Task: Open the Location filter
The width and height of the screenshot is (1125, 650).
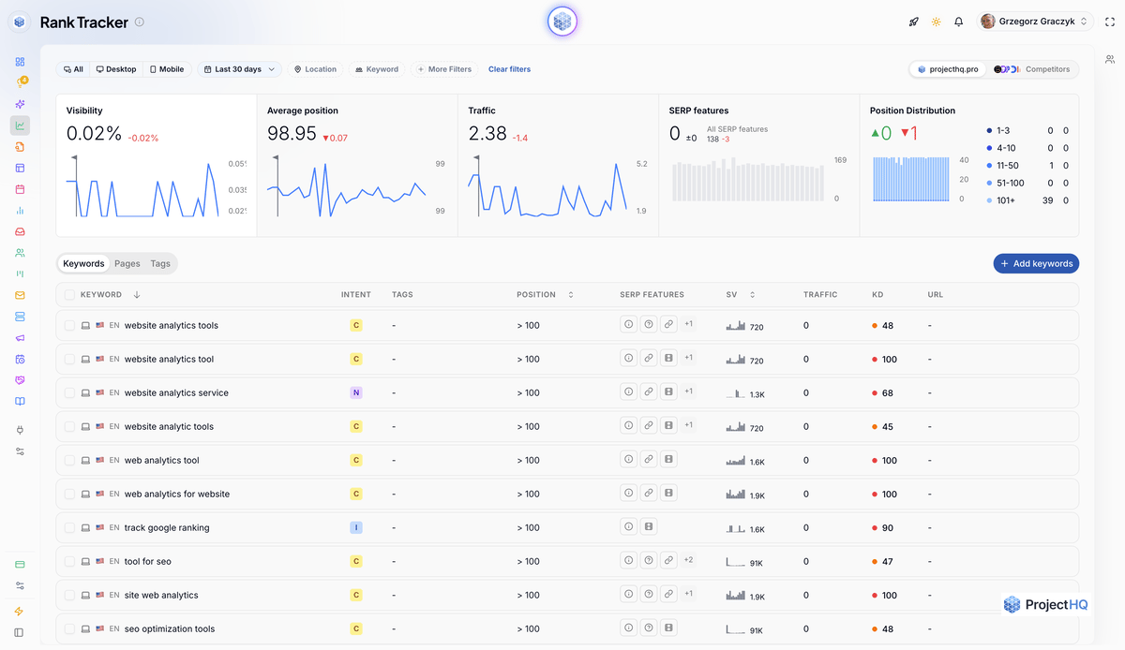Action: [315, 69]
